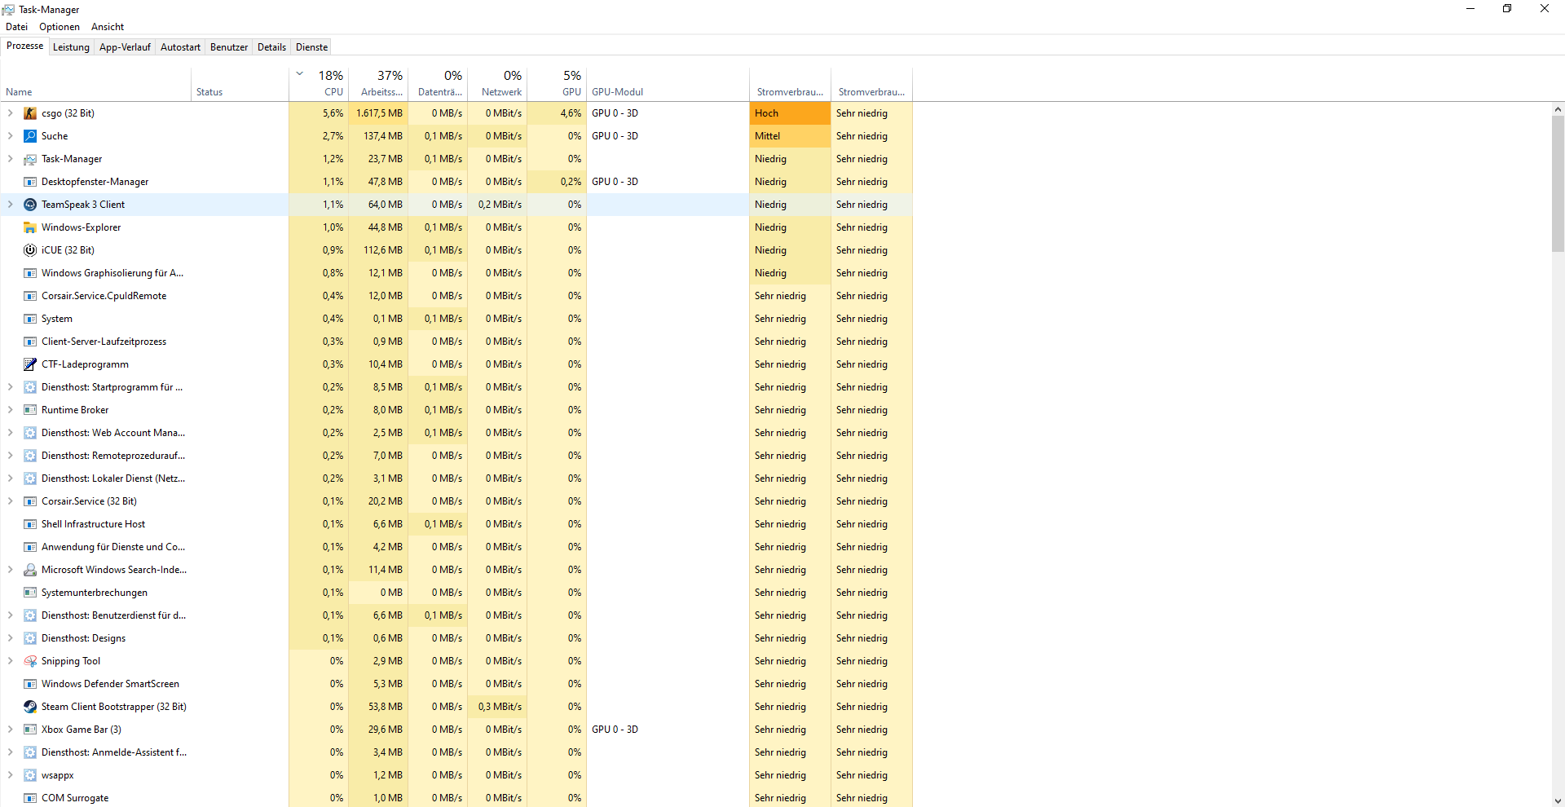
Task: Sort by the Name column header
Action: (96, 85)
